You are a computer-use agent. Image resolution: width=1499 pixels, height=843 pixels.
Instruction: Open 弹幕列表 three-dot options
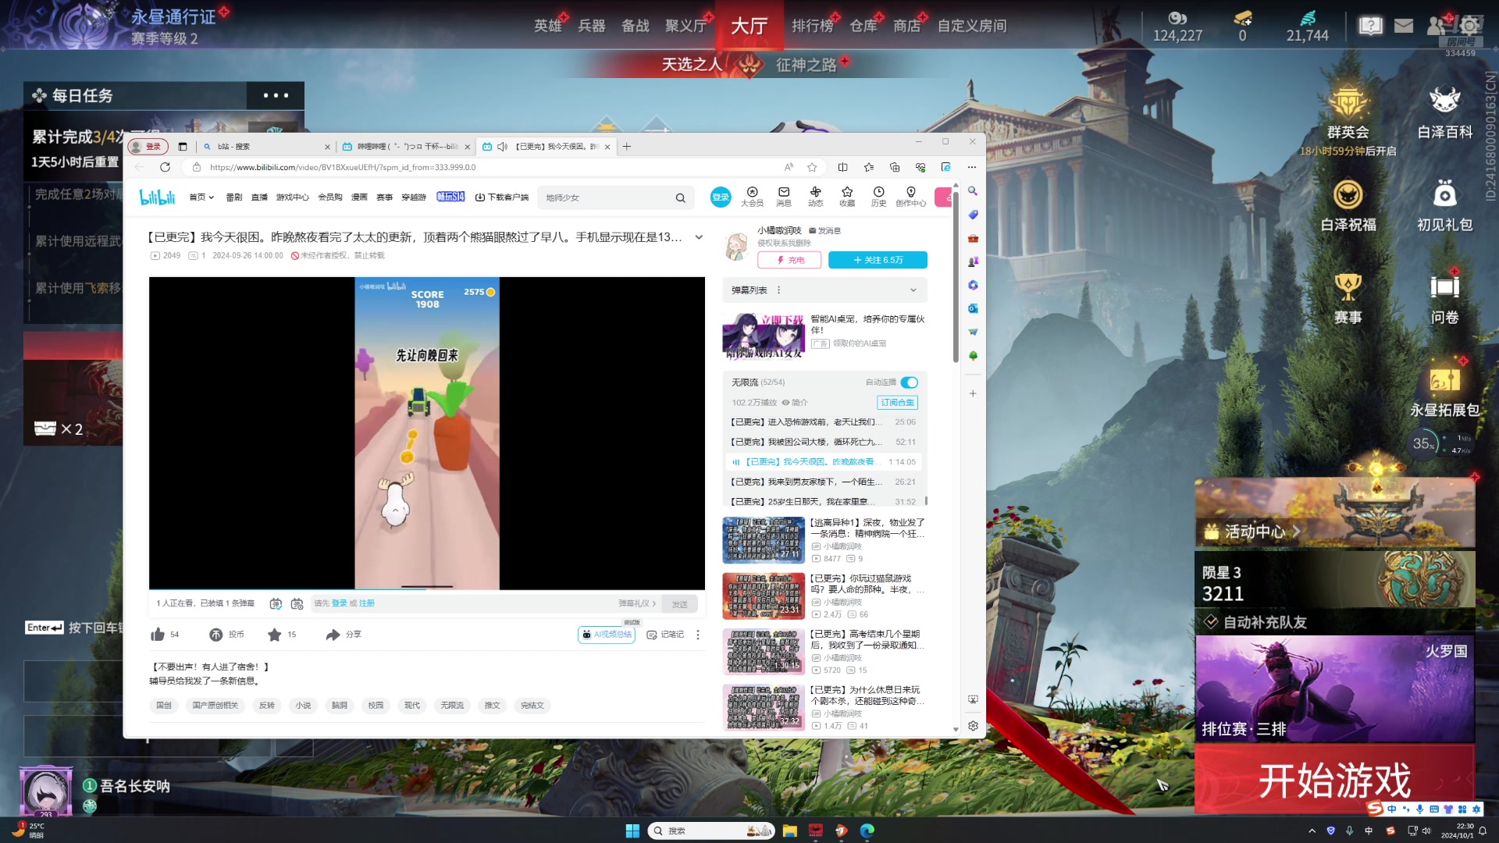778,290
